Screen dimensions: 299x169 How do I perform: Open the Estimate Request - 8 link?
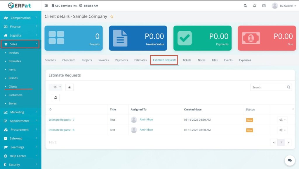tap(61, 130)
